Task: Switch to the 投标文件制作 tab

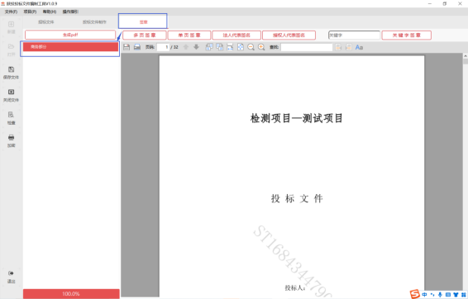Action: tap(94, 22)
